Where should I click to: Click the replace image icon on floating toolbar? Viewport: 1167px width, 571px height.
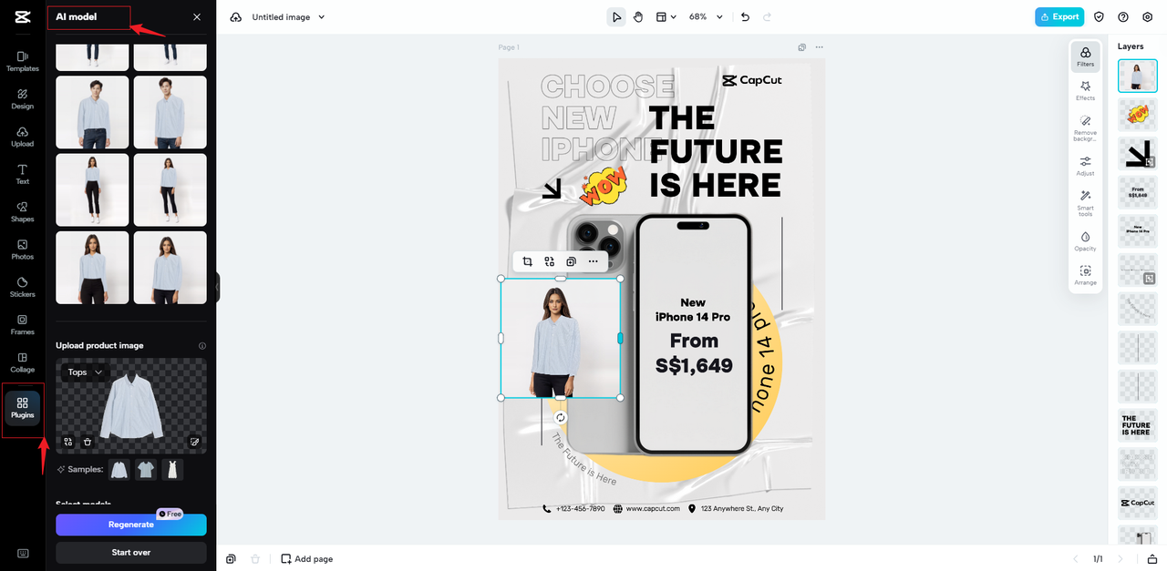point(549,261)
